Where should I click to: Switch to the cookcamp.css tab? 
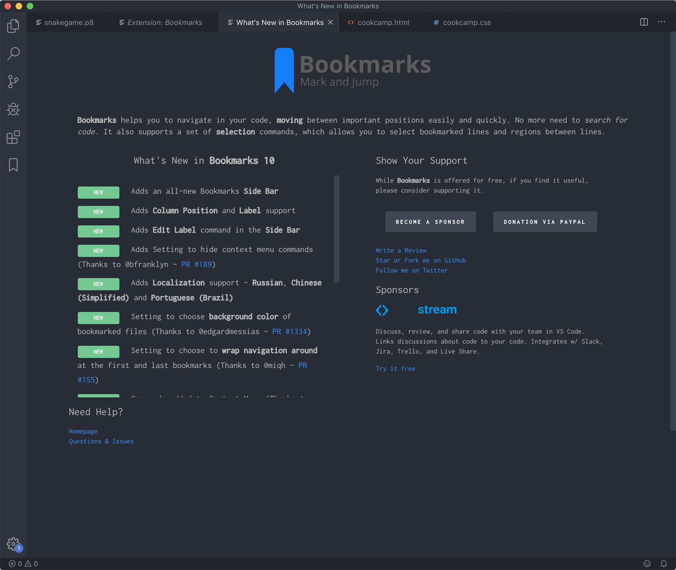pos(466,22)
